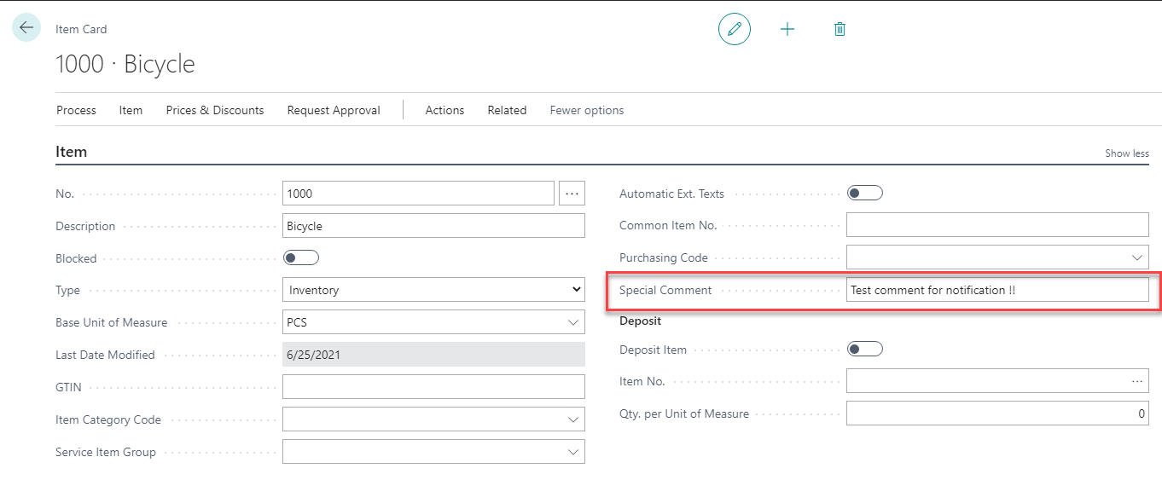The image size is (1162, 480).
Task: Click into the Special Comment text field
Action: 996,290
